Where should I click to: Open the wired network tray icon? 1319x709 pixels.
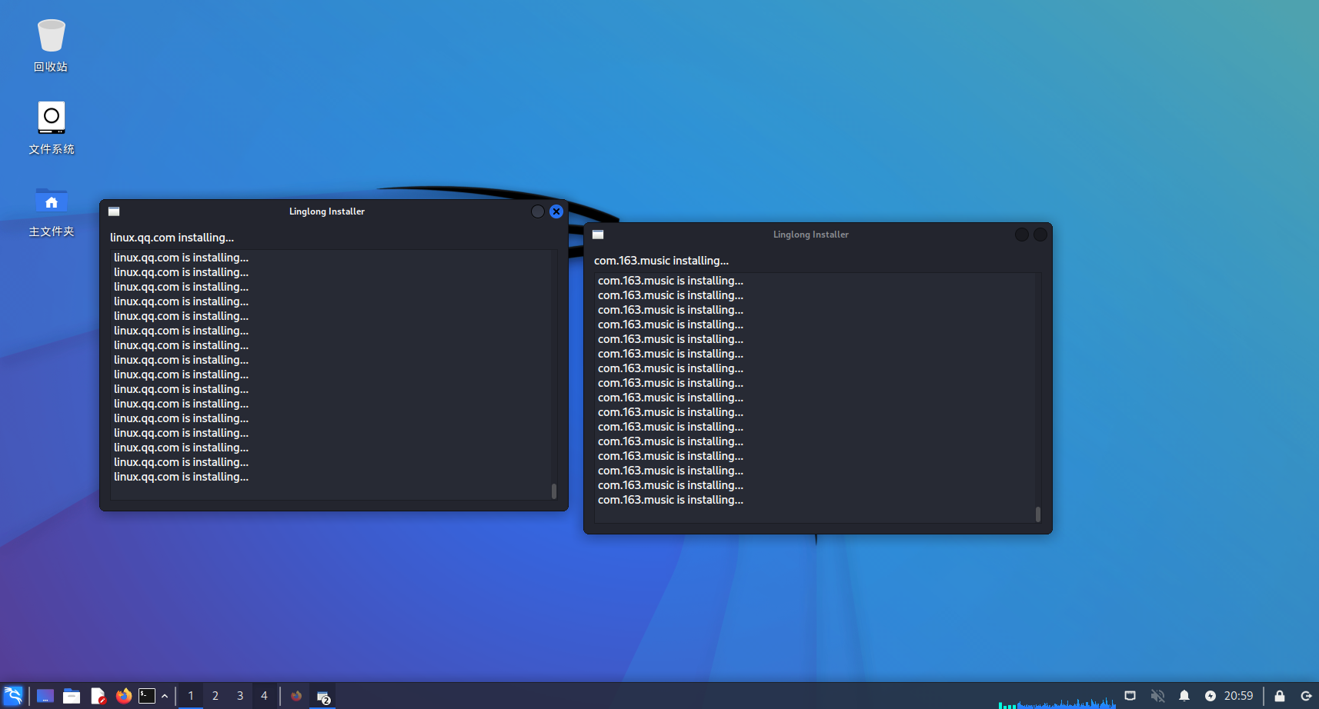1130,696
